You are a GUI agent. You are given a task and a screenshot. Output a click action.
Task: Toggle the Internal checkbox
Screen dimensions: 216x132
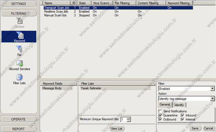(182, 119)
